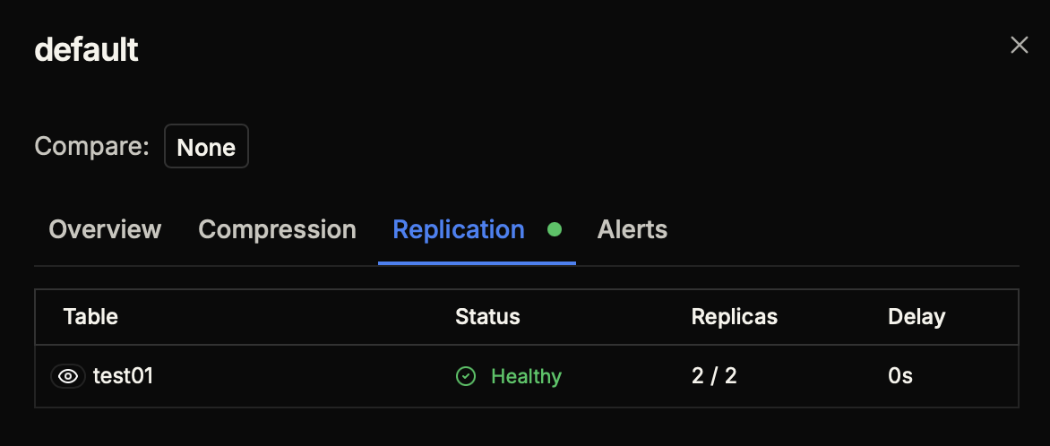Click the 0s delay value
Screen dimensions: 1050x446
[x=900, y=376]
